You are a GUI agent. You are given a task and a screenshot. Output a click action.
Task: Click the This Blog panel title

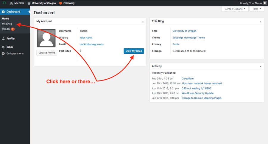(x=158, y=21)
